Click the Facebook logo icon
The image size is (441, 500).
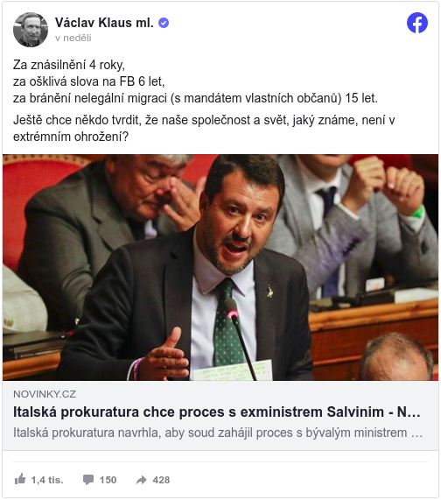pyautogui.click(x=417, y=23)
